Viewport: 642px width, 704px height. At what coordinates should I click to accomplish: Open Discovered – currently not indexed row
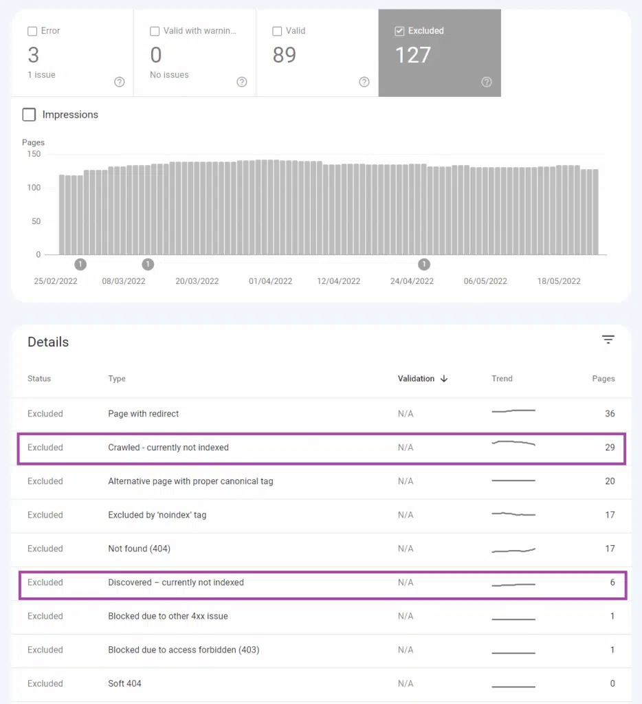click(176, 582)
